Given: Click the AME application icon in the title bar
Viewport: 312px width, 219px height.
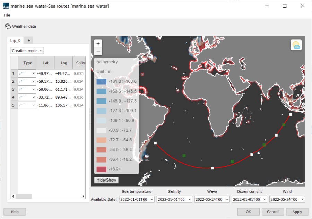Looking at the screenshot, I should pos(5,6).
